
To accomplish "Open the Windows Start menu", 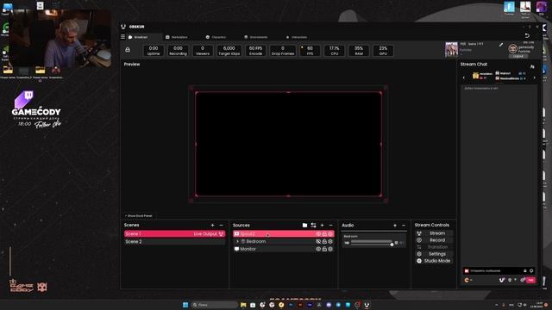I will [185, 305].
